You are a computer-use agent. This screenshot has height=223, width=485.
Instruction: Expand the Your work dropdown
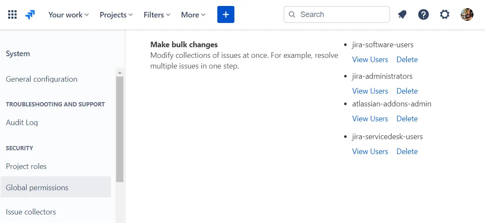68,14
